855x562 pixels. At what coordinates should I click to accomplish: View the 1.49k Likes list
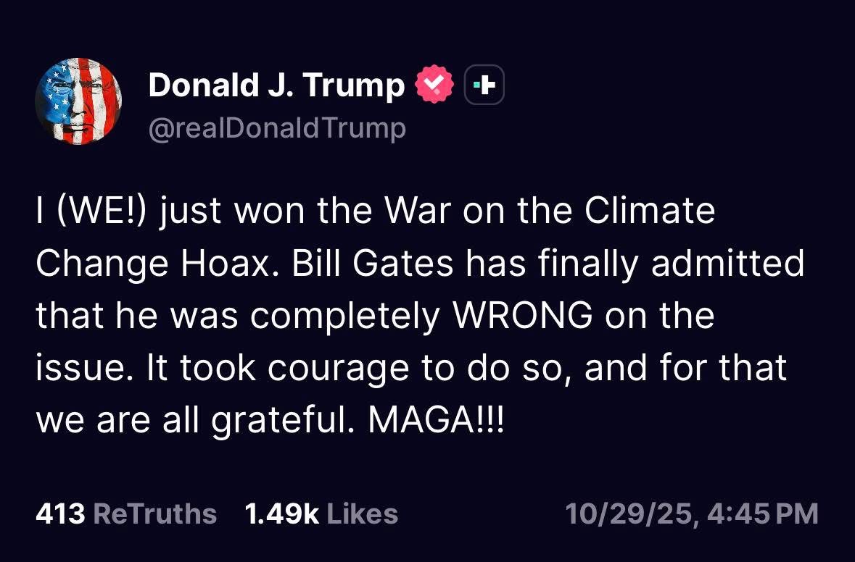[321, 513]
